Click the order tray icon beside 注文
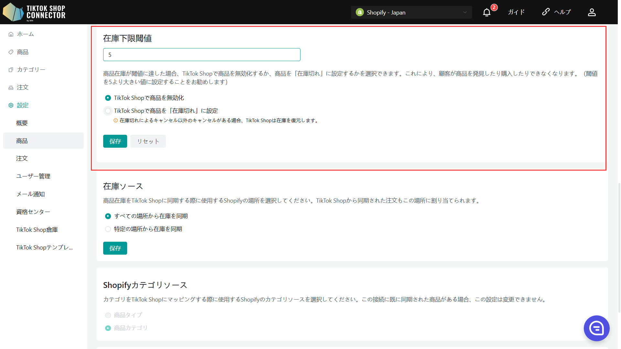Image resolution: width=621 pixels, height=349 pixels. click(11, 88)
